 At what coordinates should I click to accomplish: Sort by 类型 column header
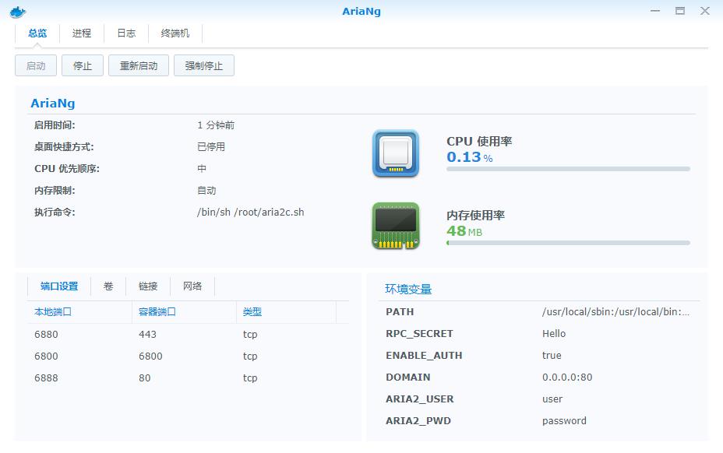click(286, 312)
